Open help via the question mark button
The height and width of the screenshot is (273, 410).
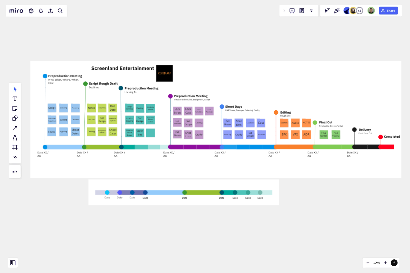tap(394, 263)
